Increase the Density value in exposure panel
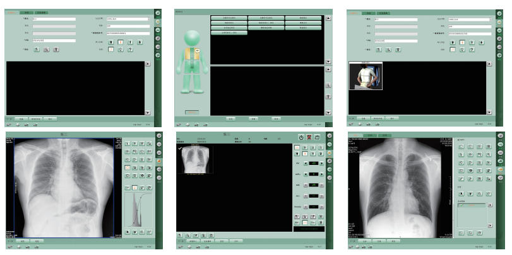Viewport: 512px width, 255px height. coord(321,207)
